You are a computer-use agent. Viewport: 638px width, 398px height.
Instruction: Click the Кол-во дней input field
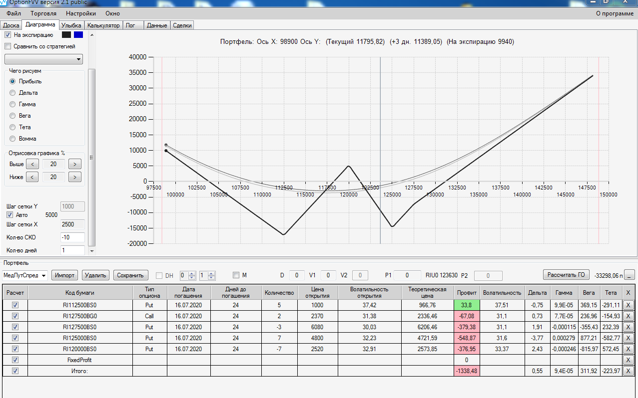72,250
